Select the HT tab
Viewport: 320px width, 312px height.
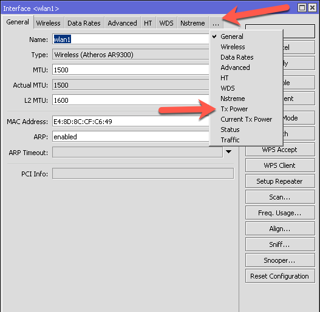coord(148,23)
